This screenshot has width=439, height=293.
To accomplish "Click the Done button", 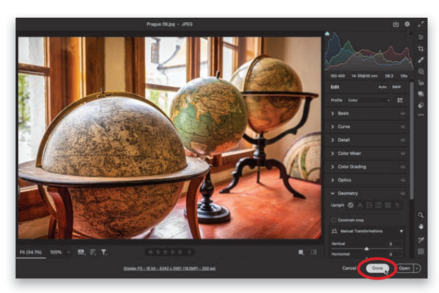I will 377,268.
